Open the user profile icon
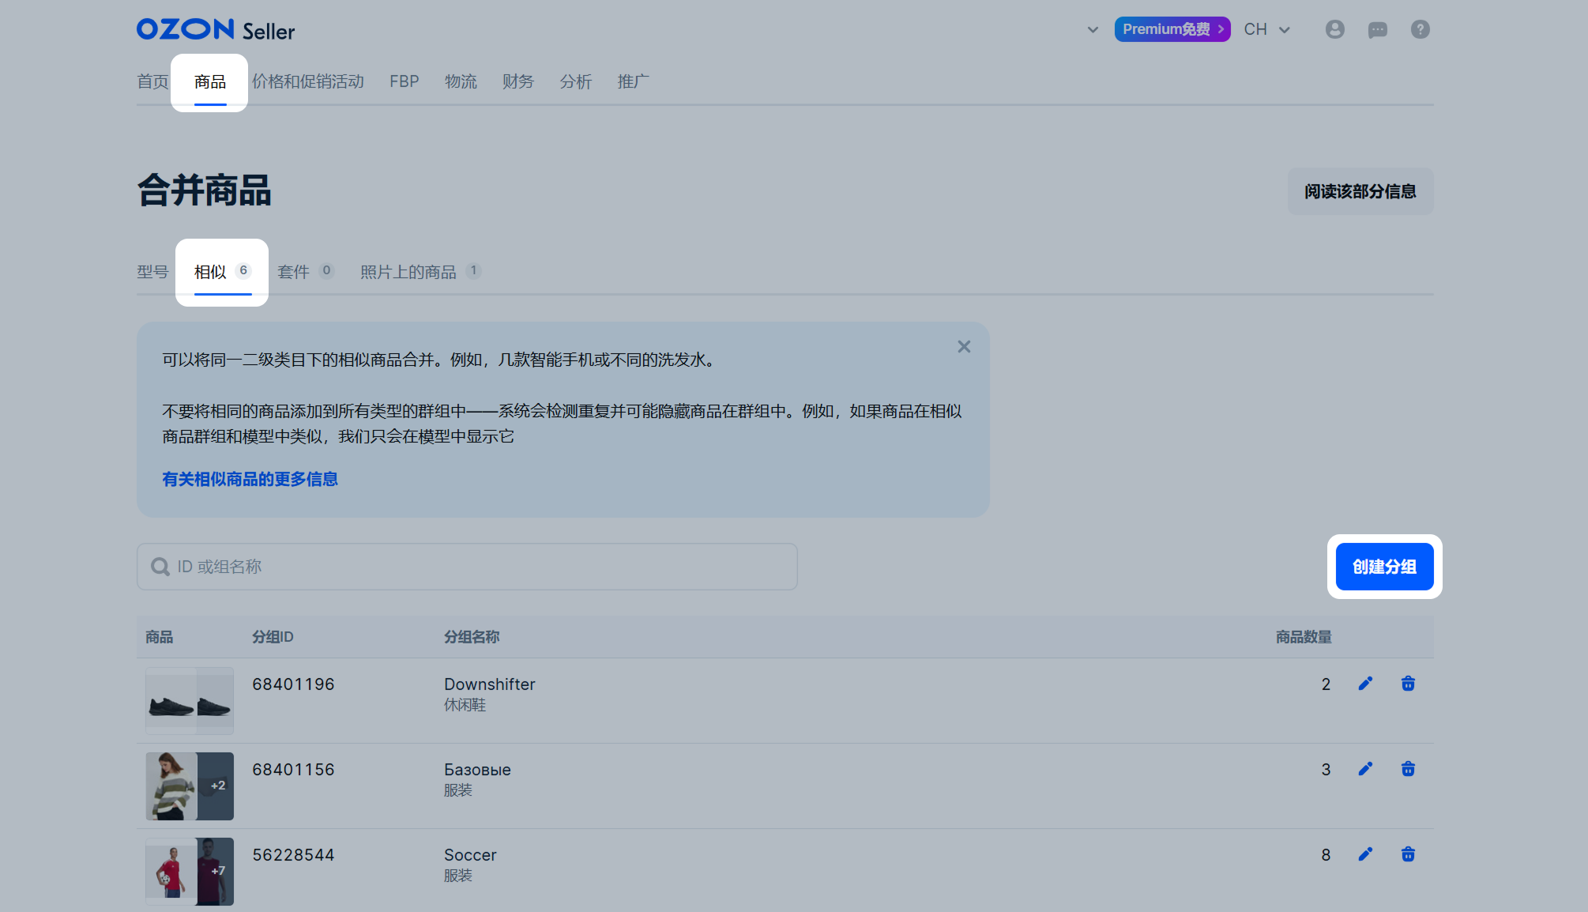Image resolution: width=1588 pixels, height=912 pixels. point(1334,29)
